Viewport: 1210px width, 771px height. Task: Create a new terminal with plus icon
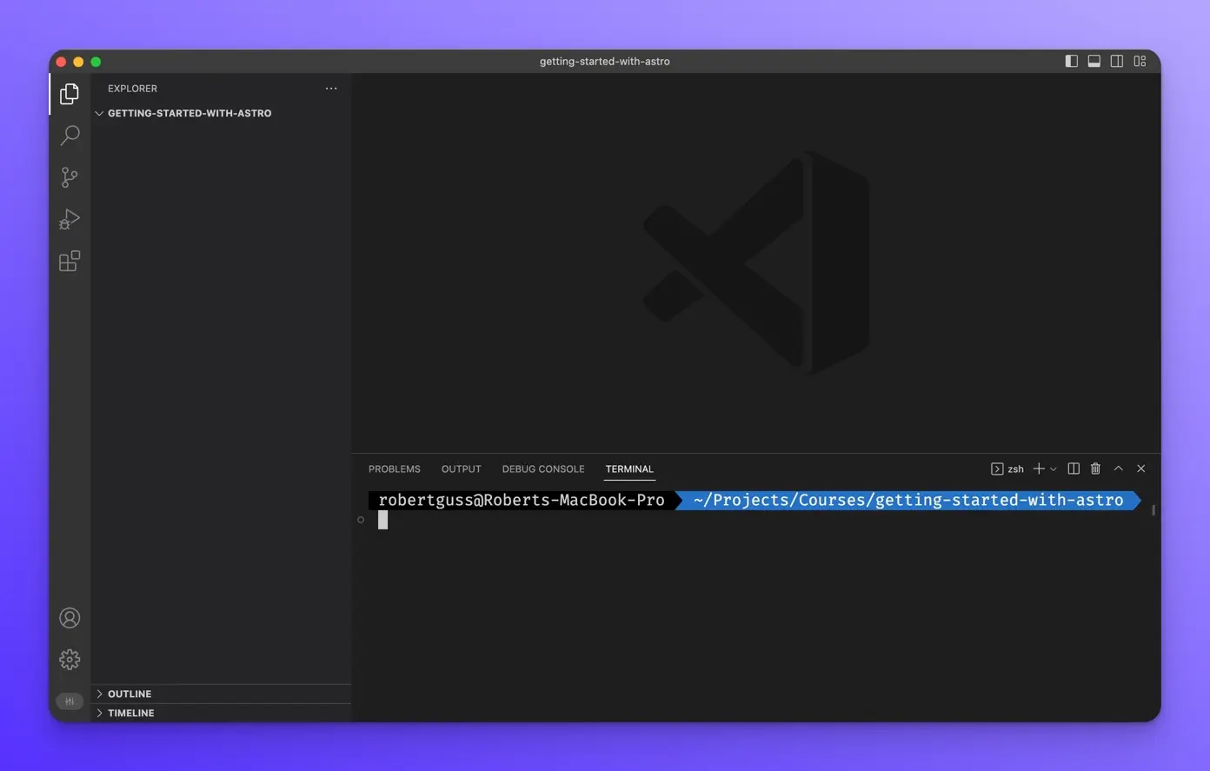pos(1039,469)
